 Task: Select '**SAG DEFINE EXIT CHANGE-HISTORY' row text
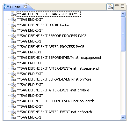tap(47, 14)
